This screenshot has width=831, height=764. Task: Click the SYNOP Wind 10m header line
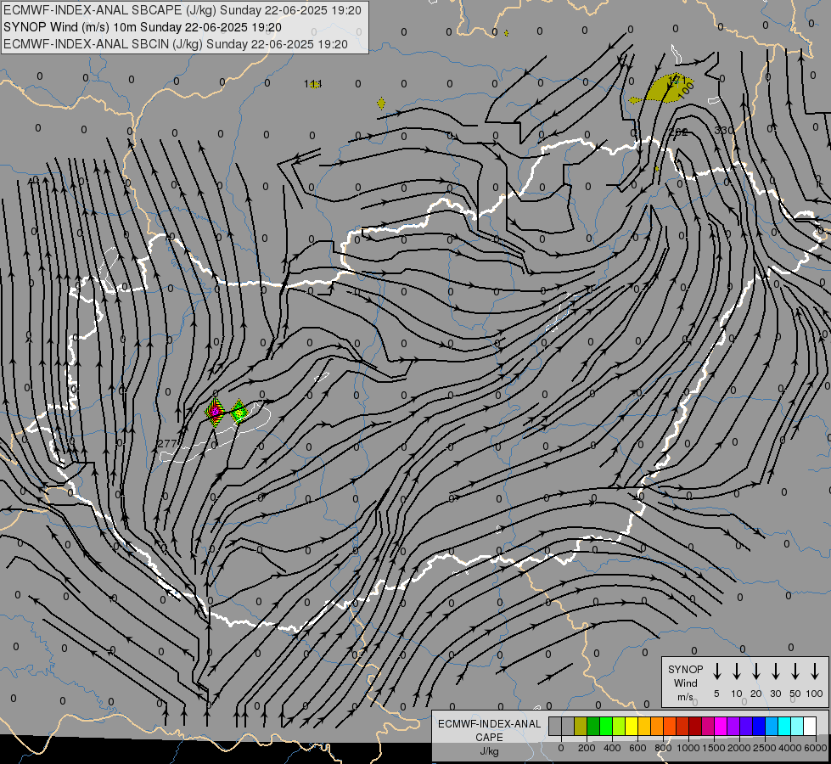142,27
